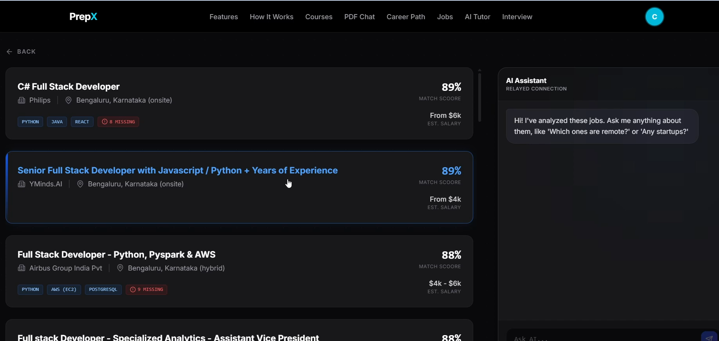Click the location pin beside YMinds.AI listing
719x341 pixels.
point(80,184)
